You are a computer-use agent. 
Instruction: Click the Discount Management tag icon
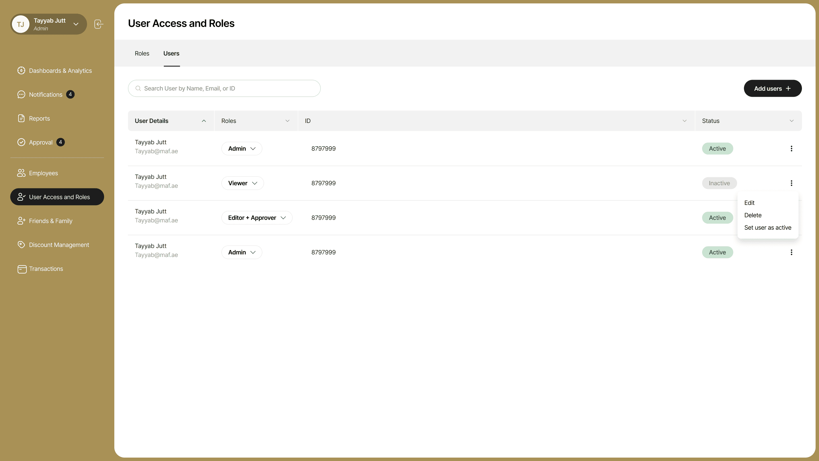21,245
